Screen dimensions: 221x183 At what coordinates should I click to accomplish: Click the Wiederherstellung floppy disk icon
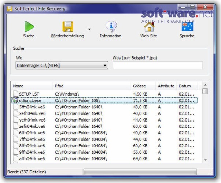(68, 27)
